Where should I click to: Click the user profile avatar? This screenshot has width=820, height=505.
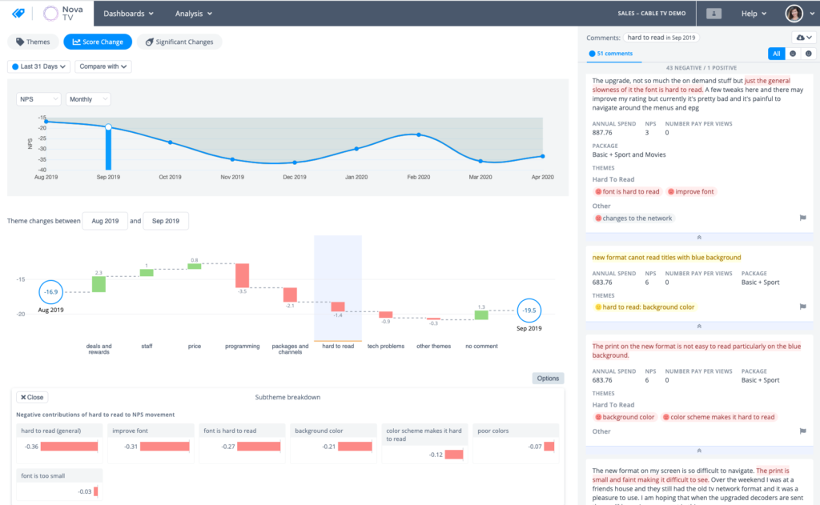click(x=794, y=14)
